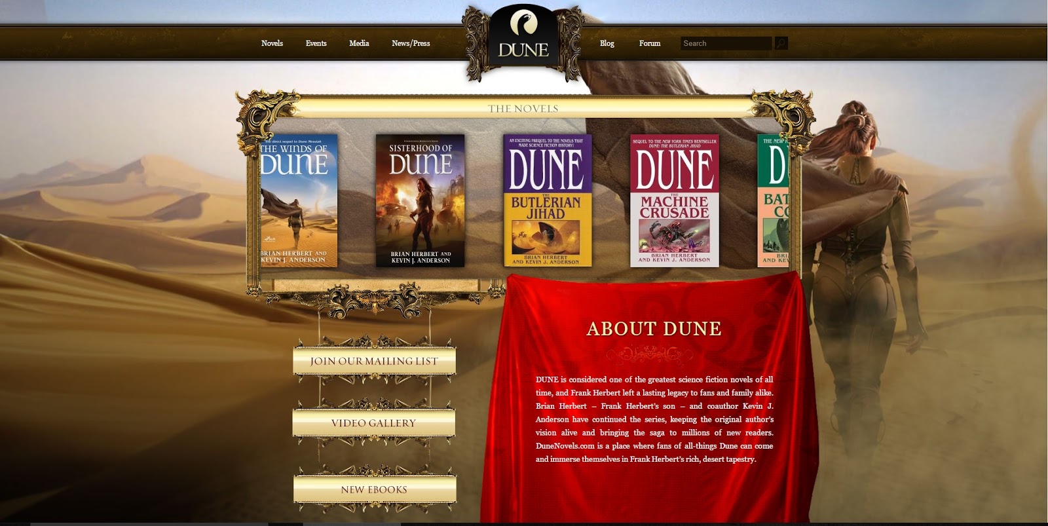Click The Novels carousel title
The width and height of the screenshot is (1048, 526).
[x=523, y=109]
